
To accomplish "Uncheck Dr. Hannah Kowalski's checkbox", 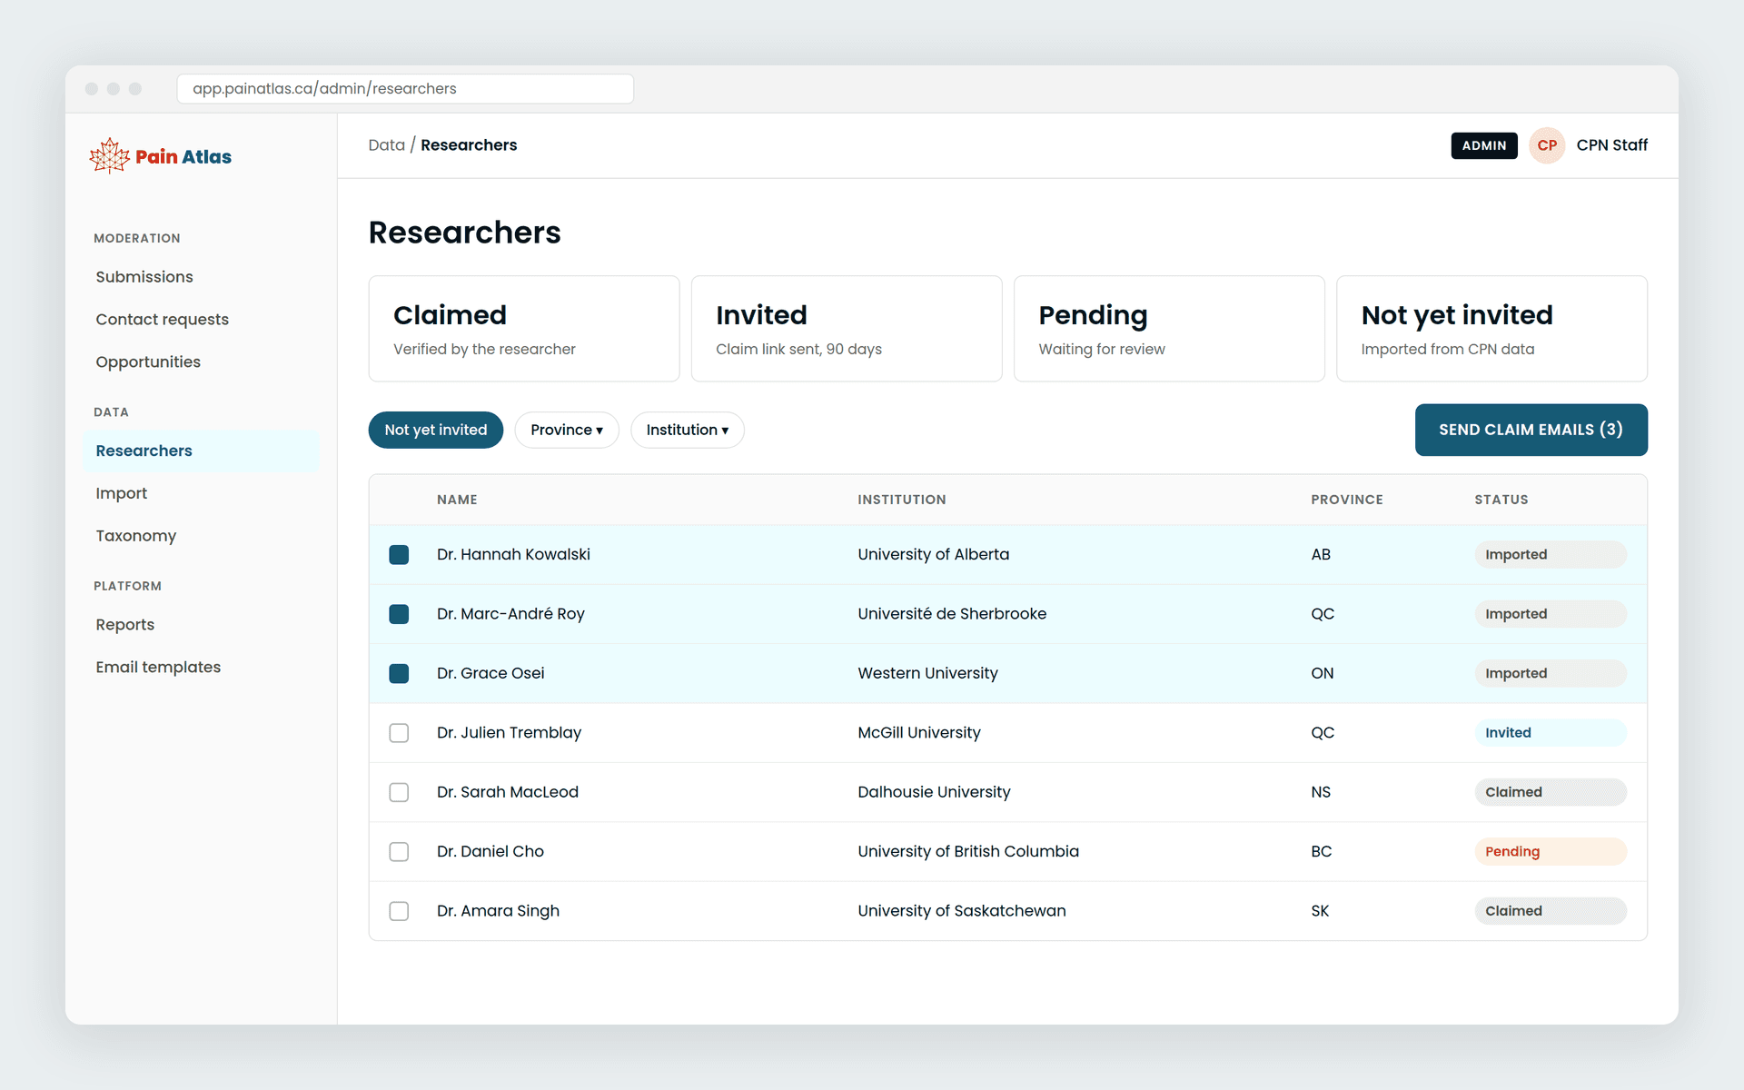I will click(399, 555).
